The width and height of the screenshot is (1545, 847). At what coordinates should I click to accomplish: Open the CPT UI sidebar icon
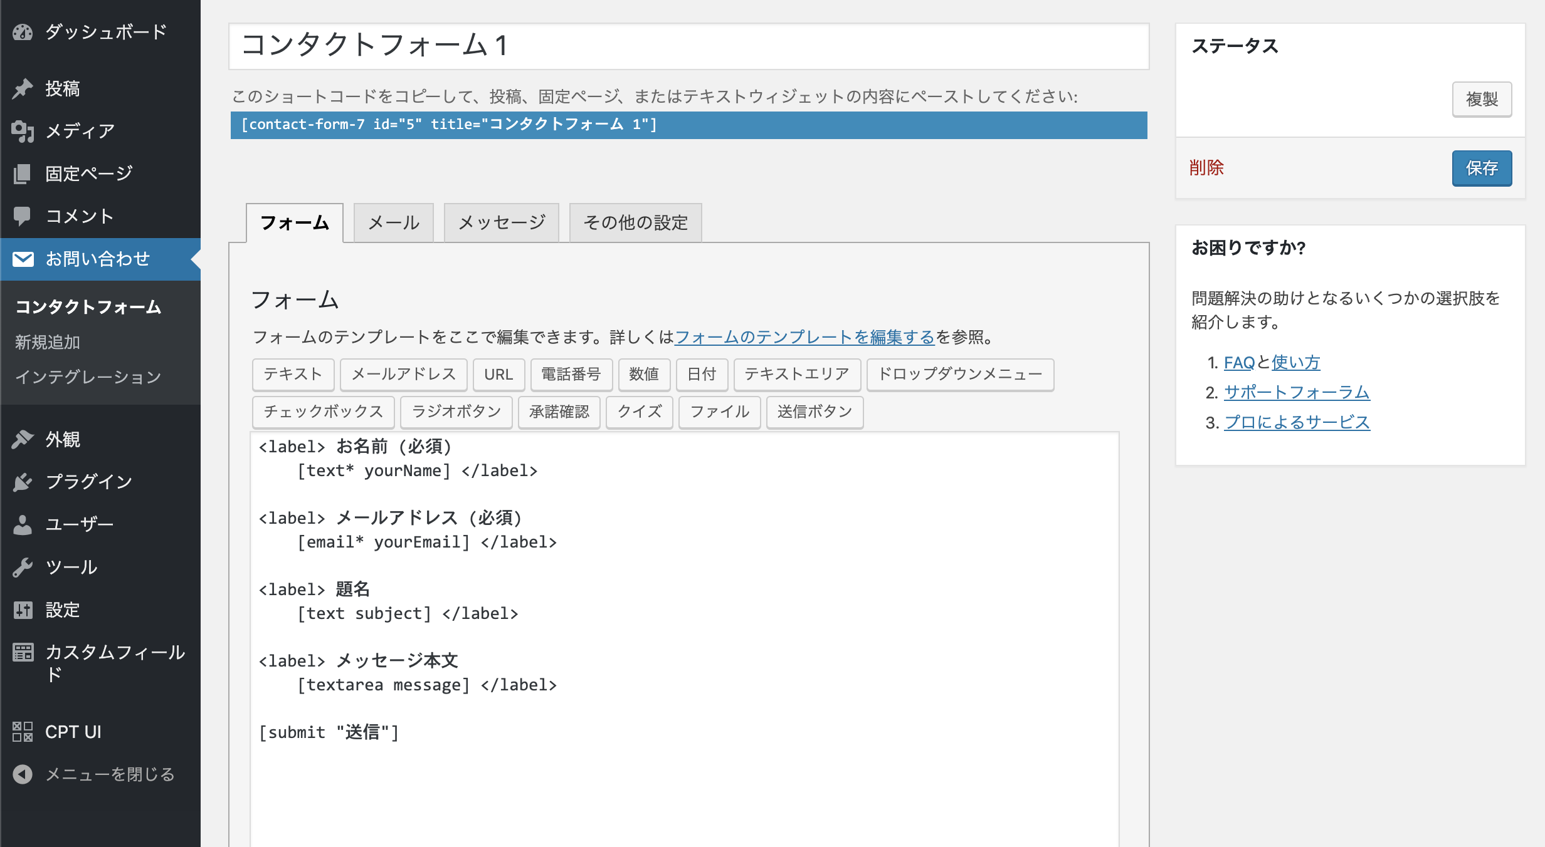coord(23,731)
